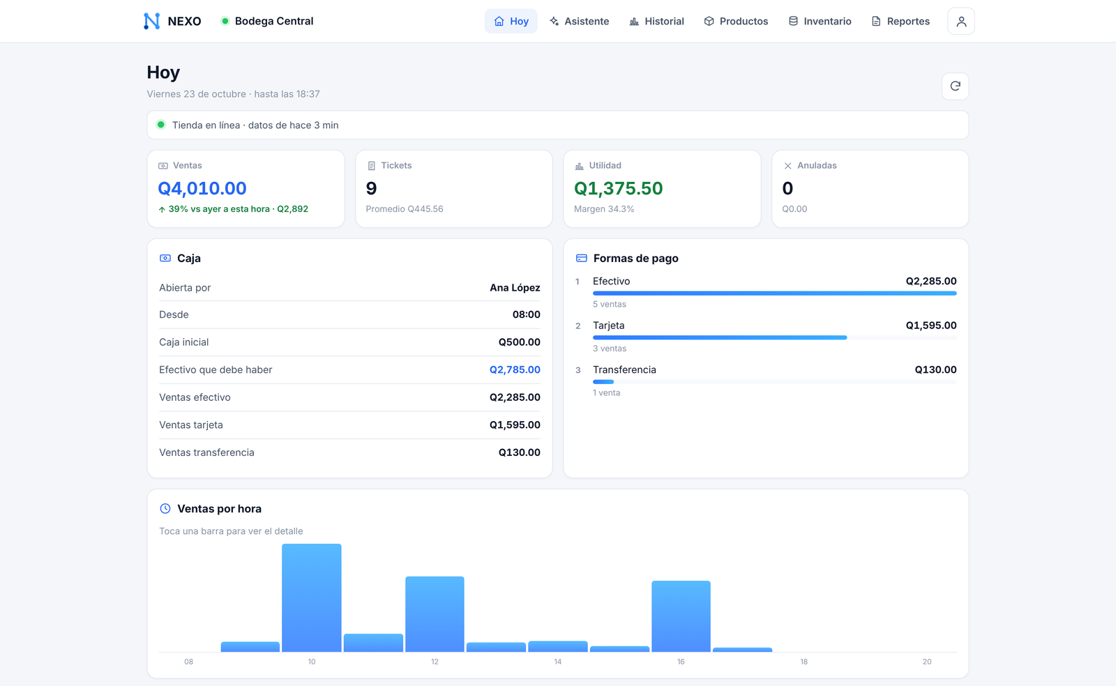Click the Ana López cashier name
Screen dimensions: 1116x686
[x=515, y=287]
